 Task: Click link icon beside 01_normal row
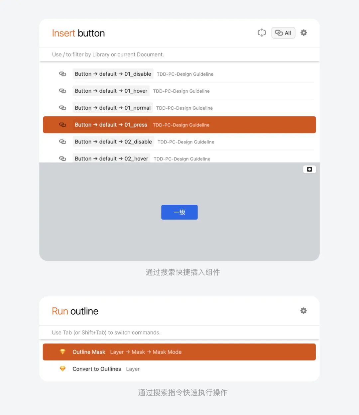pos(62,108)
